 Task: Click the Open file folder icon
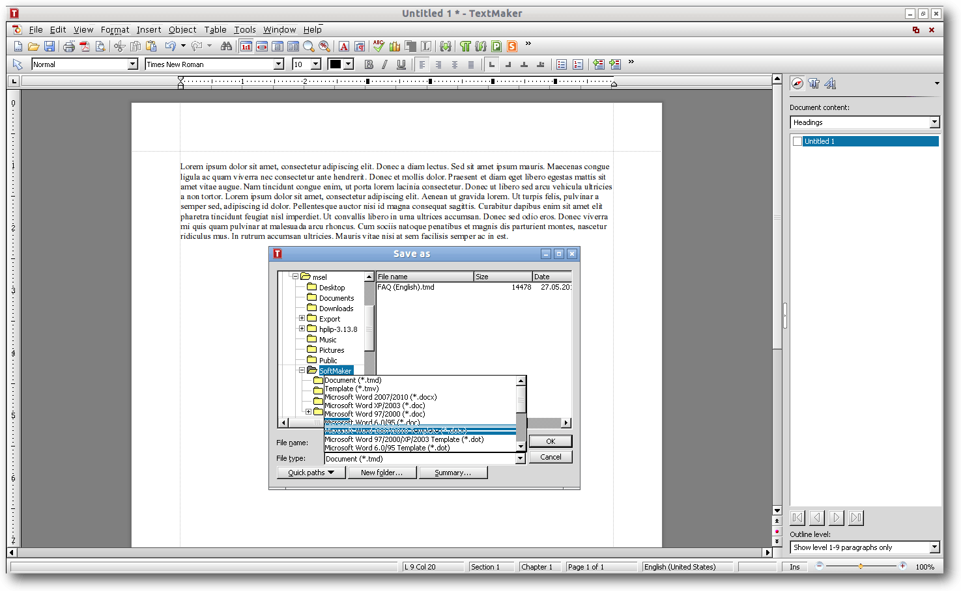[x=33, y=46]
